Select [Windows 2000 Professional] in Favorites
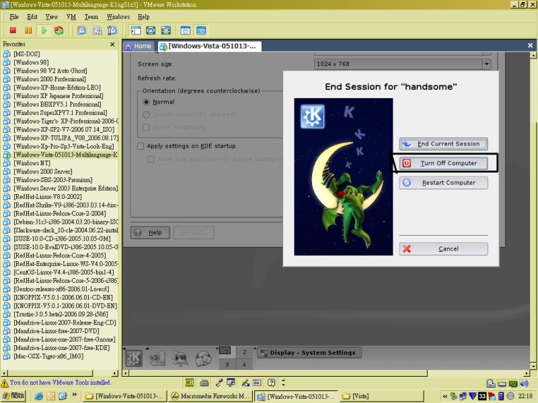The width and height of the screenshot is (538, 403). pyautogui.click(x=50, y=79)
